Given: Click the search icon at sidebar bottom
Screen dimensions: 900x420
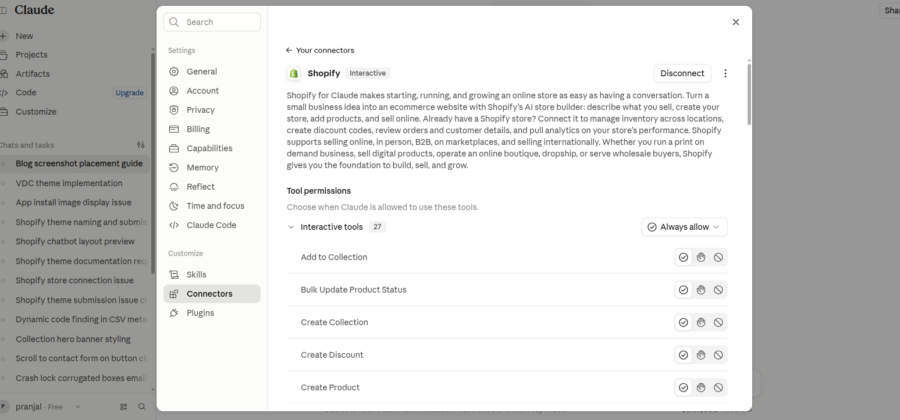Looking at the screenshot, I should (142, 407).
